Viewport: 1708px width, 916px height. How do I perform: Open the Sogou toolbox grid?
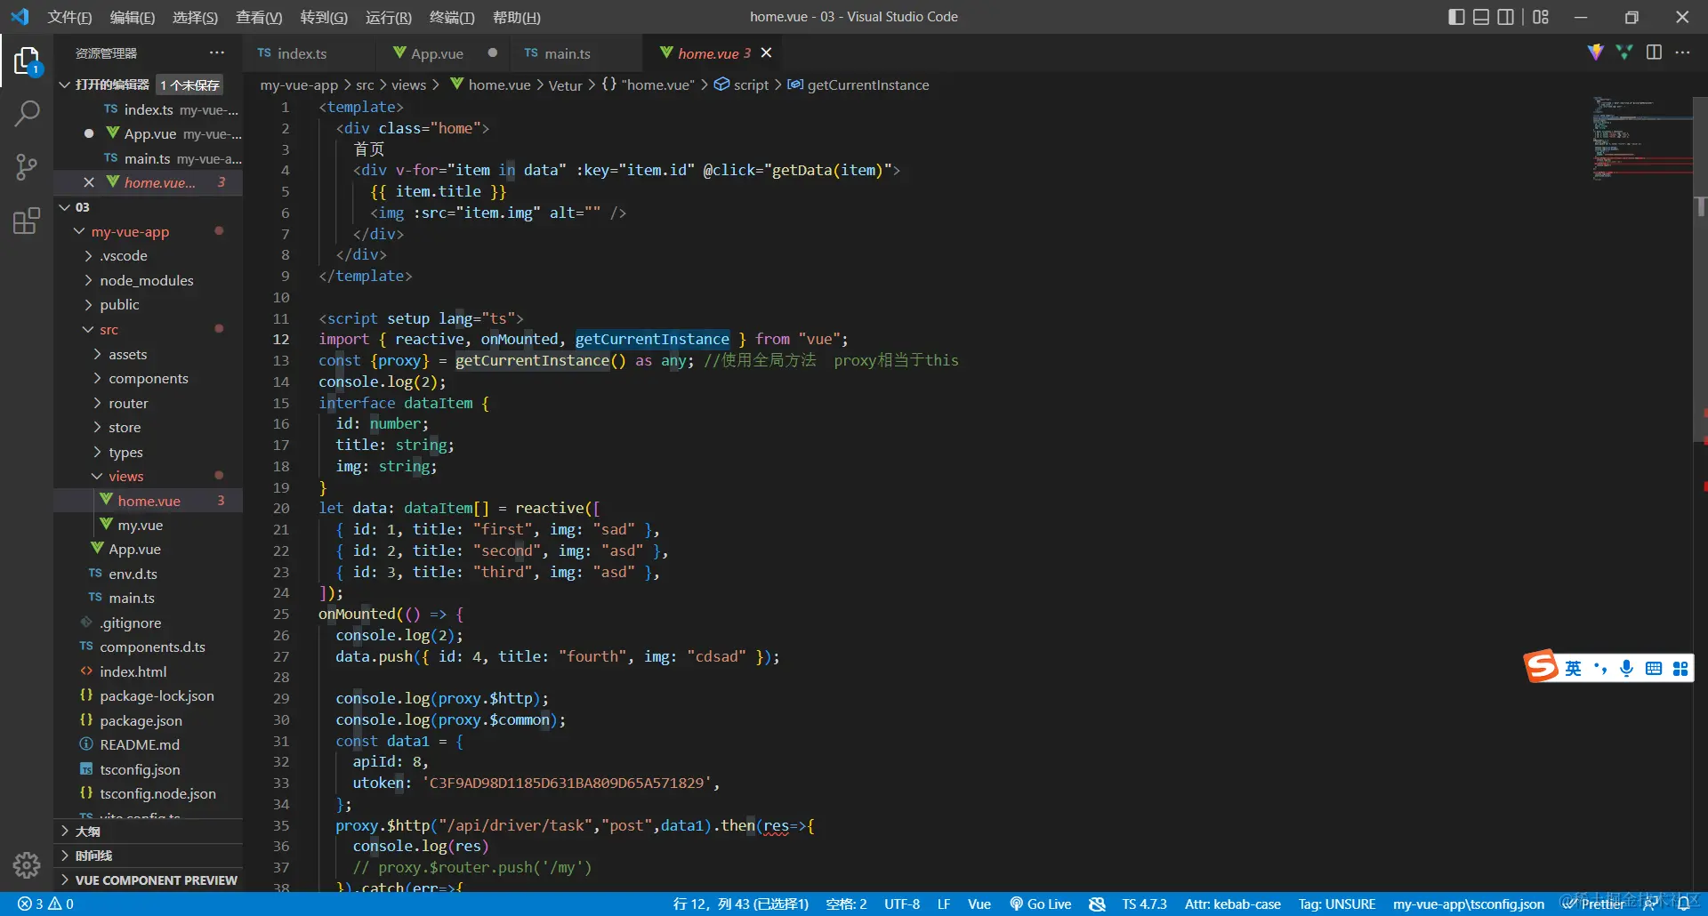(x=1680, y=669)
